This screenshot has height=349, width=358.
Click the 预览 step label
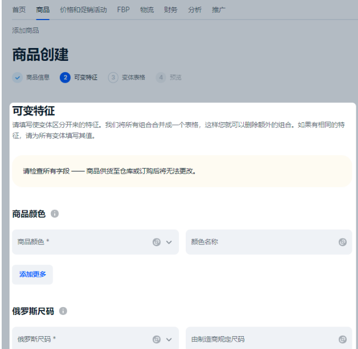click(x=176, y=78)
